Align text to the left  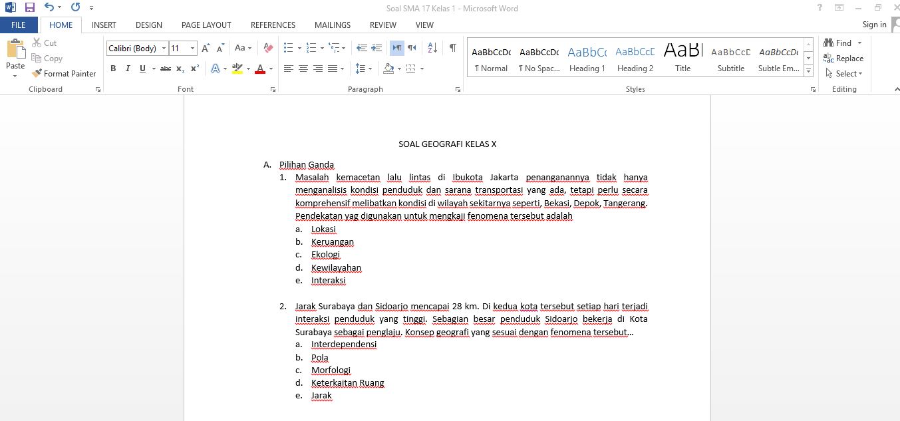pos(288,69)
